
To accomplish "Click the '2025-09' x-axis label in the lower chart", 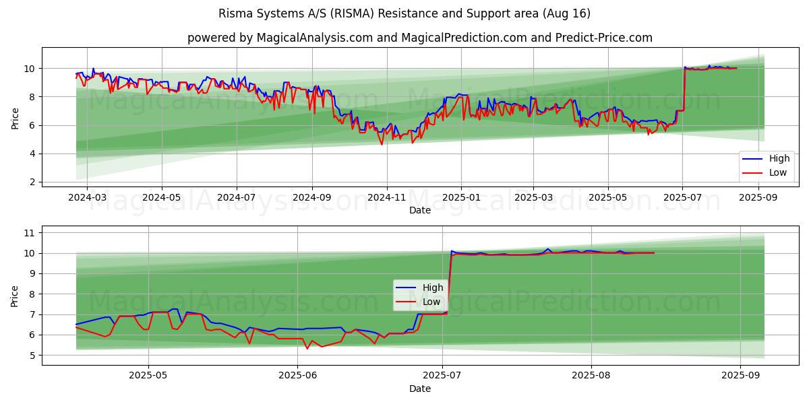I will click(740, 376).
